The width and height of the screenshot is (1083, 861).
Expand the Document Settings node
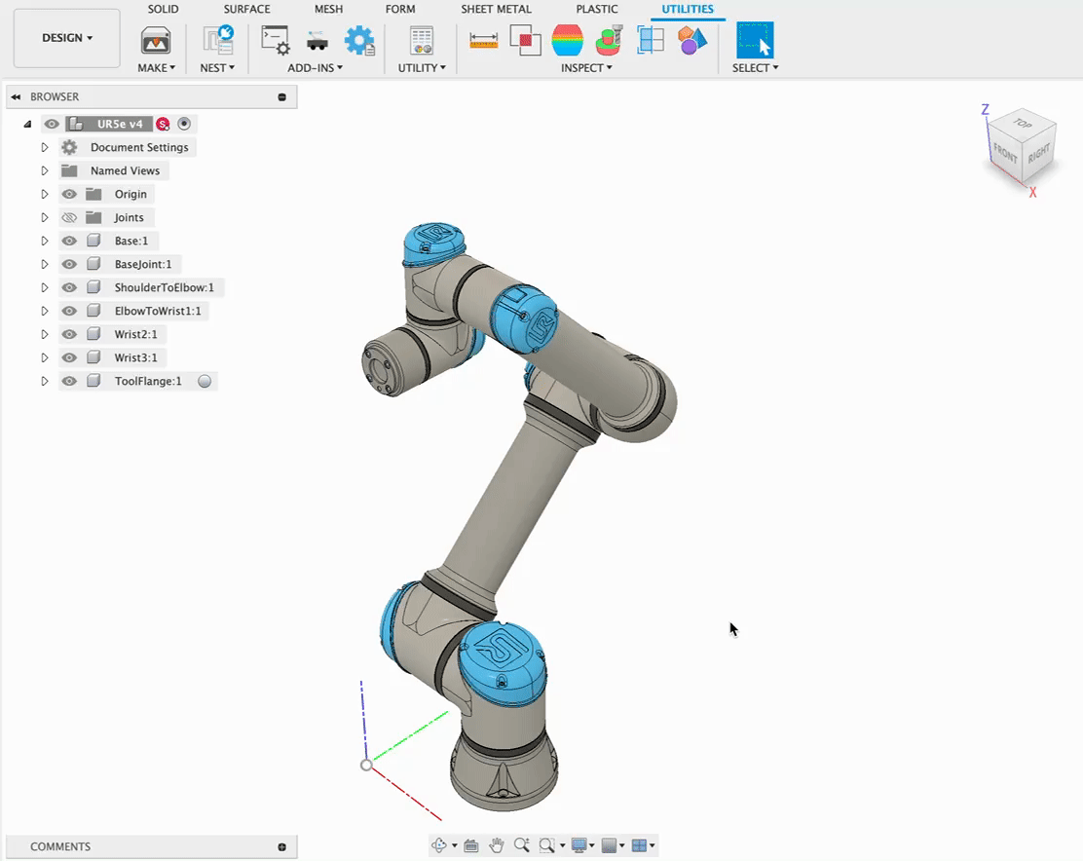pos(44,147)
